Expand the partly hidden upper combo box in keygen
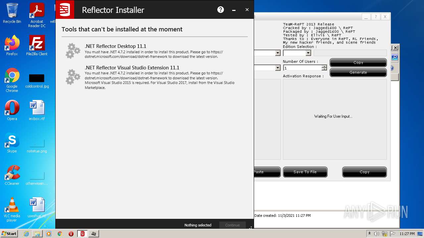This screenshot has width=424, height=238. [278, 53]
